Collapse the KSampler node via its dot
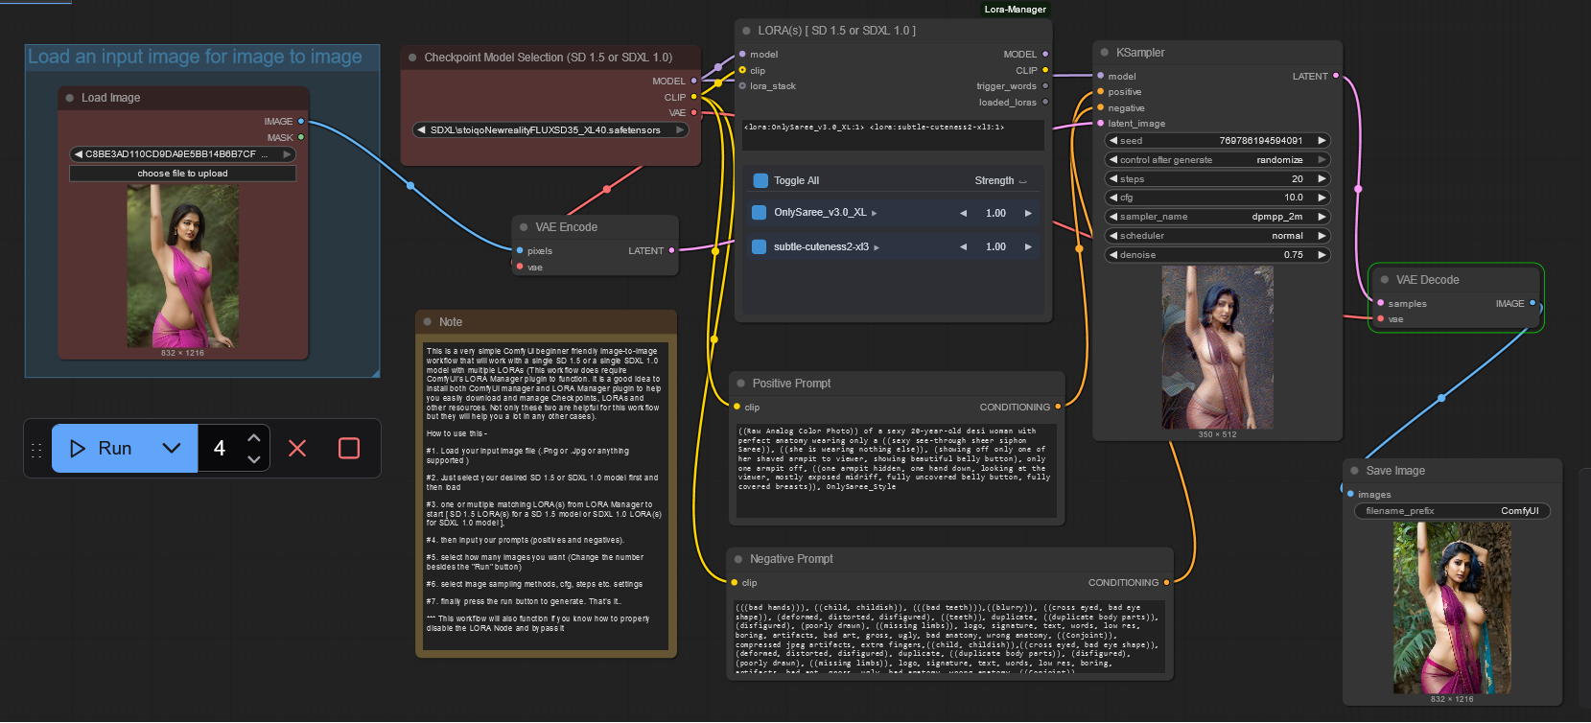 click(1105, 53)
